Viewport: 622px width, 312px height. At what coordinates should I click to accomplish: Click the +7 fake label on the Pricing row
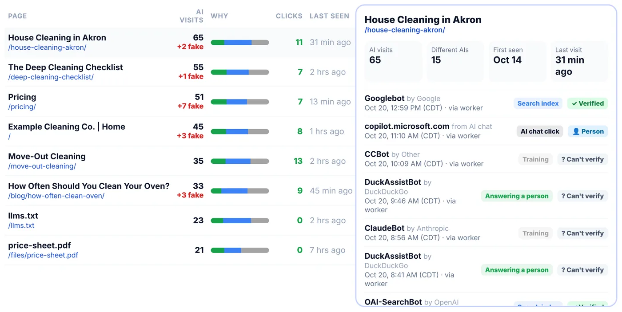point(190,106)
